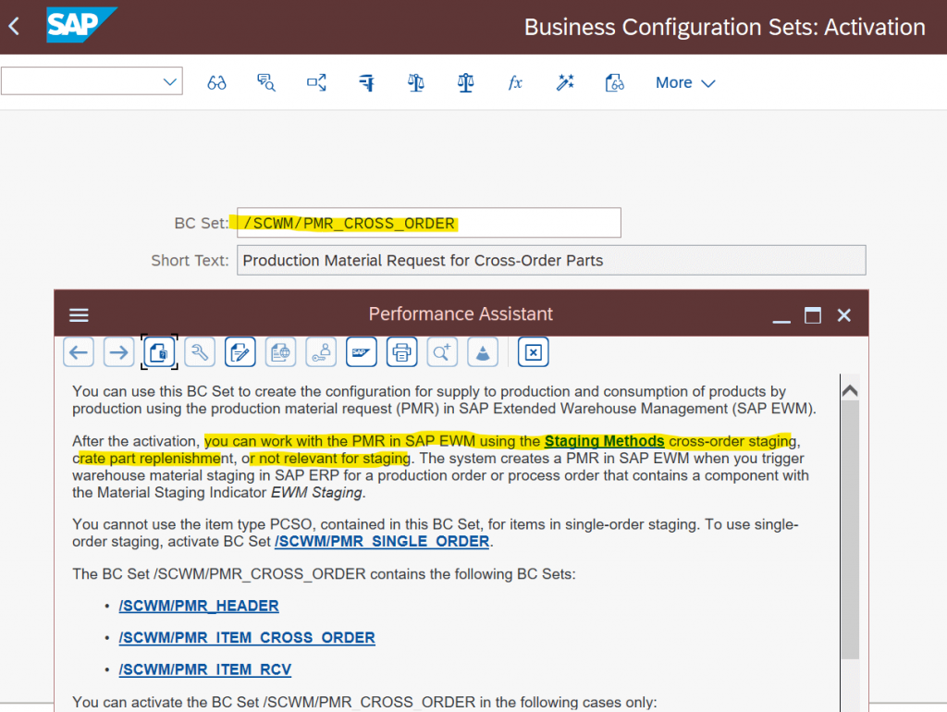Click the speech bubble magnifier toolbar icon

pyautogui.click(x=265, y=82)
